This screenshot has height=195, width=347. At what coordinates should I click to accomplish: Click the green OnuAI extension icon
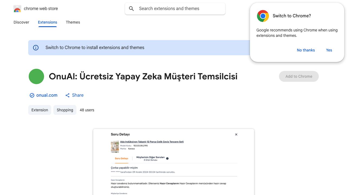pyautogui.click(x=36, y=76)
